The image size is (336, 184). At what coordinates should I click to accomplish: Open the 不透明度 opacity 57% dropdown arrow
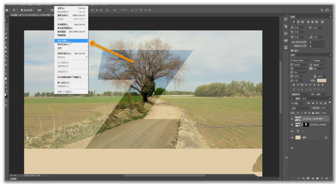329,108
